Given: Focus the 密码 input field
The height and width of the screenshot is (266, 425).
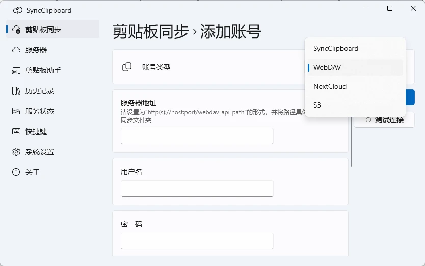Looking at the screenshot, I should click(197, 241).
